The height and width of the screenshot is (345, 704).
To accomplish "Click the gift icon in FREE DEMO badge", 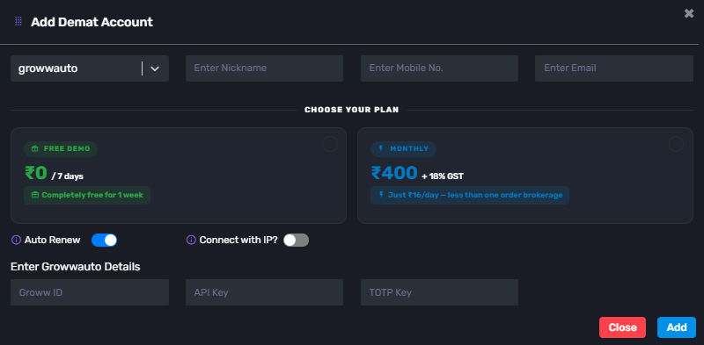I will pos(35,148).
